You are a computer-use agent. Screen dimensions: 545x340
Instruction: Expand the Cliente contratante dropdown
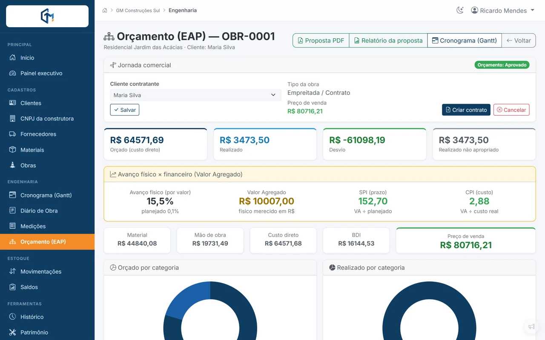pos(195,95)
